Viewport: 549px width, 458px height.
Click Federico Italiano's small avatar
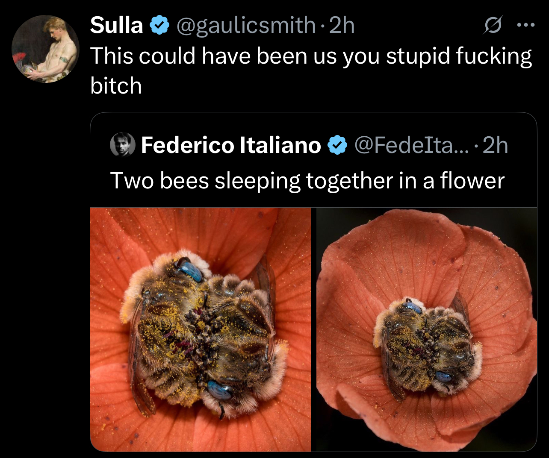coord(122,145)
